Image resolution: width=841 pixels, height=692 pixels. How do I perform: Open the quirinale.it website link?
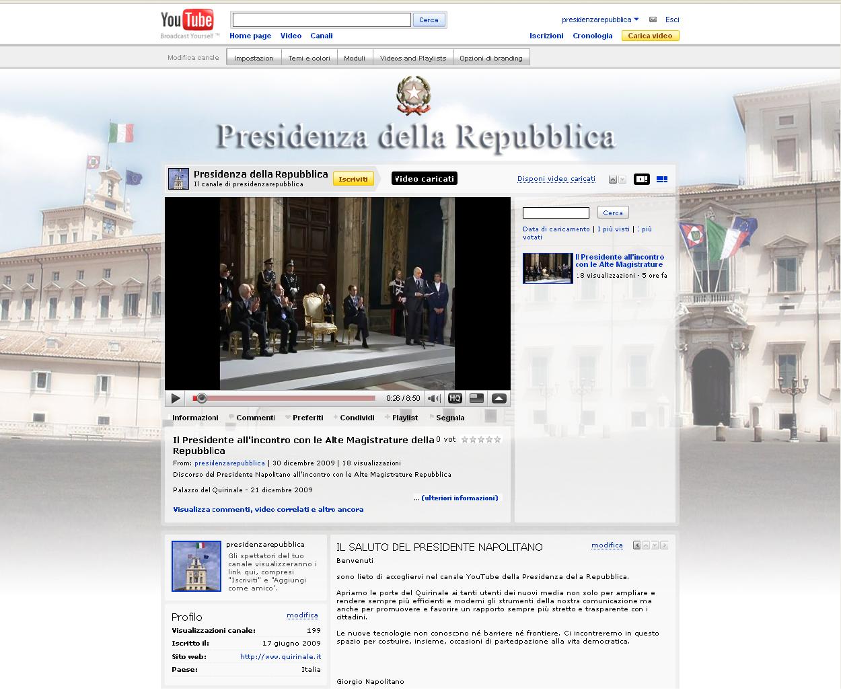[280, 657]
